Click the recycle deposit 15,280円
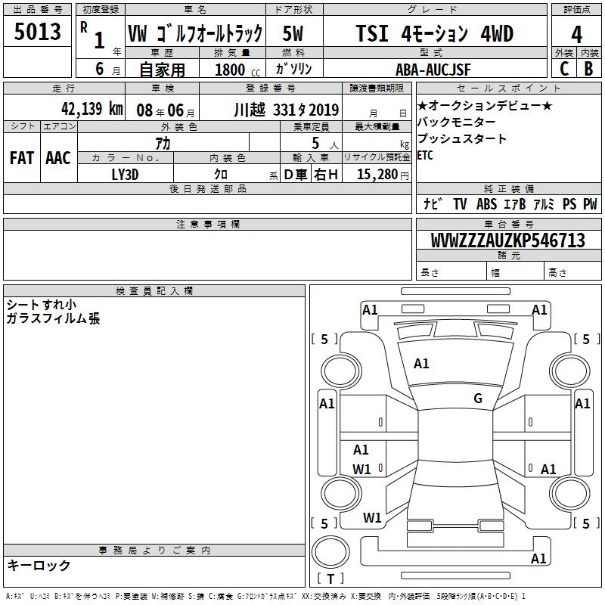This screenshot has width=605, height=605. point(383,175)
